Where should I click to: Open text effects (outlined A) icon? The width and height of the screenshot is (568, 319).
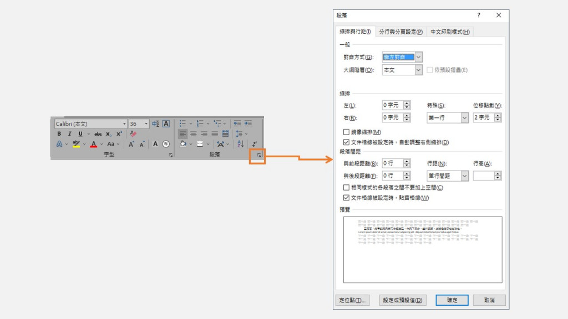[59, 144]
